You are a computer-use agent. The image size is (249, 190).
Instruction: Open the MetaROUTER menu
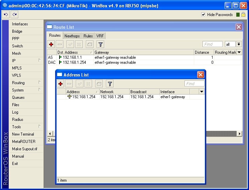point(26,142)
